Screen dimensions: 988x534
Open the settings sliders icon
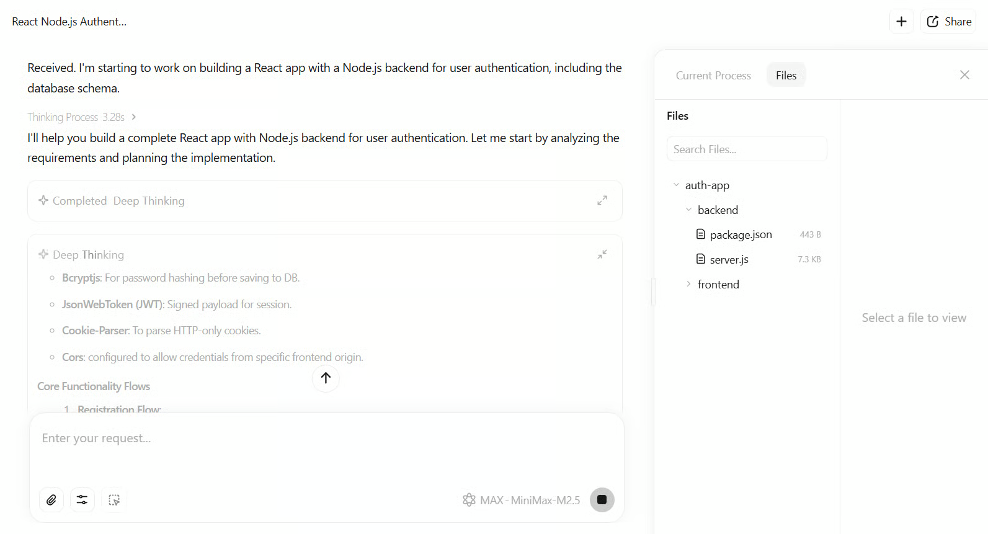click(x=82, y=500)
